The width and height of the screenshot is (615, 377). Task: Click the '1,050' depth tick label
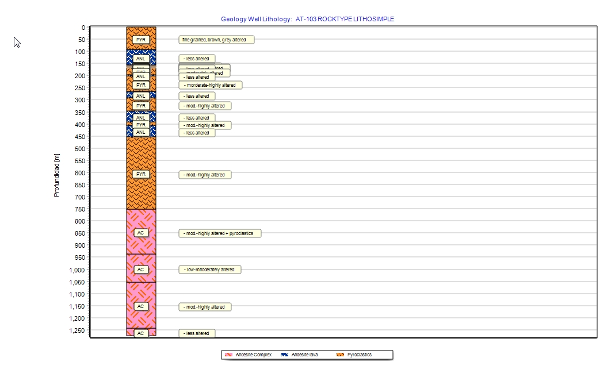coord(77,282)
